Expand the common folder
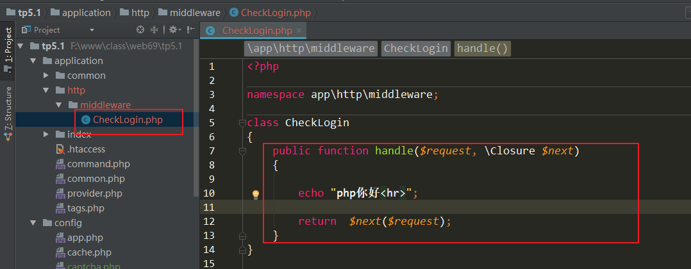 click(46, 76)
